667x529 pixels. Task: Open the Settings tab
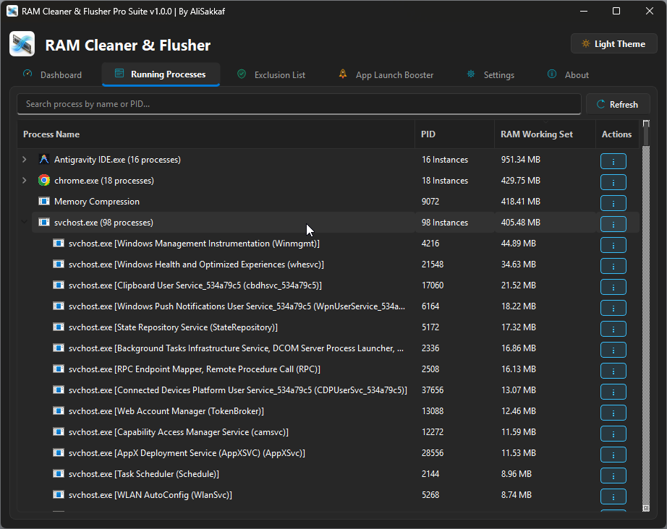pos(490,74)
